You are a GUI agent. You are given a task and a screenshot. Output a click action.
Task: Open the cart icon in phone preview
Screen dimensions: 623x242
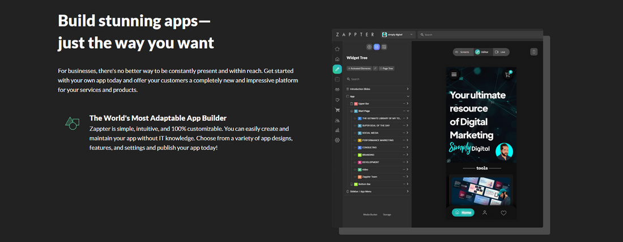(508, 74)
